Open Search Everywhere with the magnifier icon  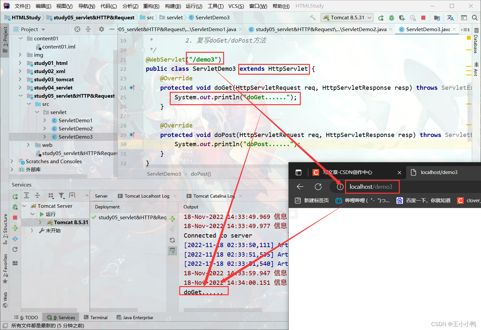click(475, 17)
